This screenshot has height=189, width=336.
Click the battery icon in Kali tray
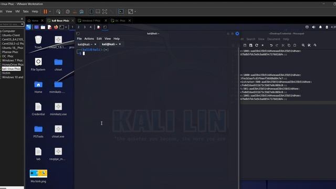coord(327,27)
